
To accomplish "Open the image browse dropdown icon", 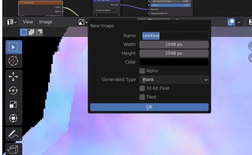I will (83, 22).
